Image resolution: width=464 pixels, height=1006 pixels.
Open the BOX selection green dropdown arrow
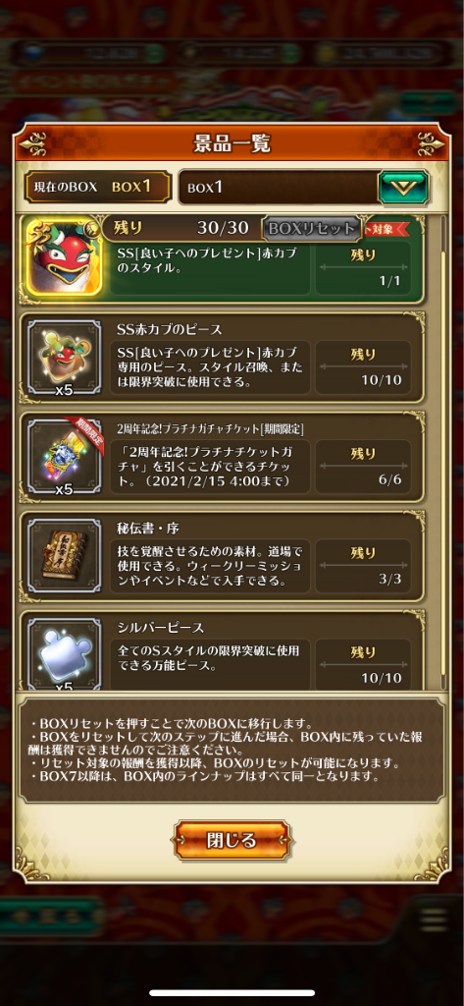[403, 188]
